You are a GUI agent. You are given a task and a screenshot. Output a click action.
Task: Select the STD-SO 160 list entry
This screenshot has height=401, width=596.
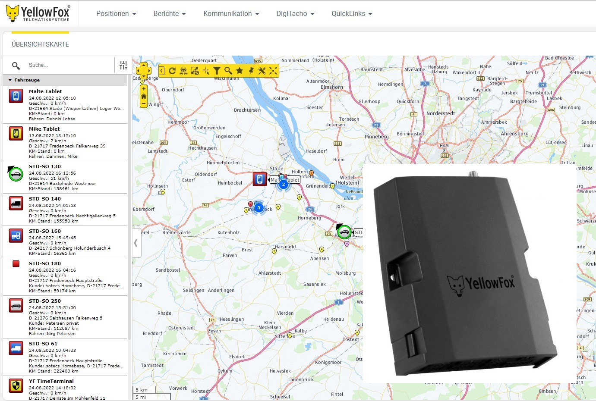pos(65,242)
